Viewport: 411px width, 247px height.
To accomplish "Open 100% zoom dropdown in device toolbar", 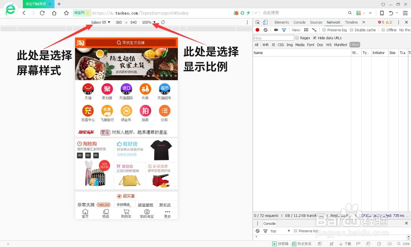I will coord(149,22).
